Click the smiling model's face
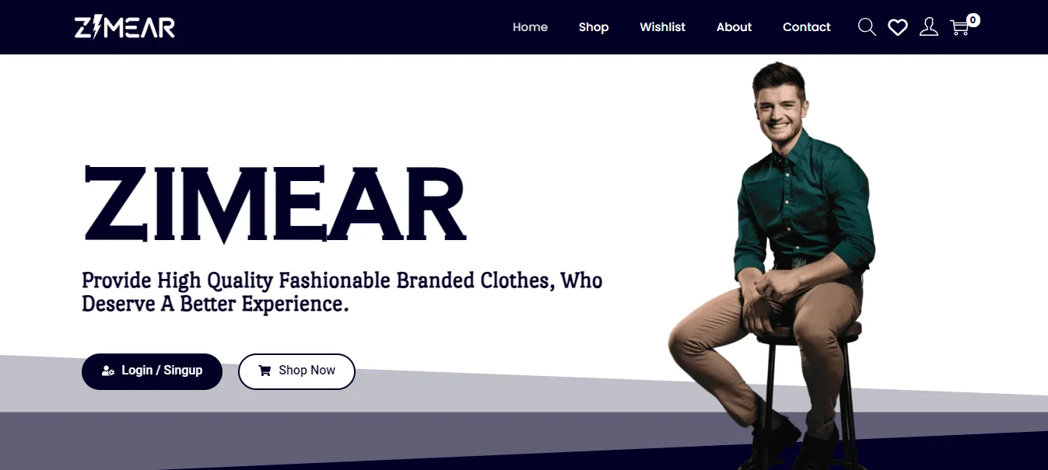The image size is (1048, 470). (x=780, y=109)
